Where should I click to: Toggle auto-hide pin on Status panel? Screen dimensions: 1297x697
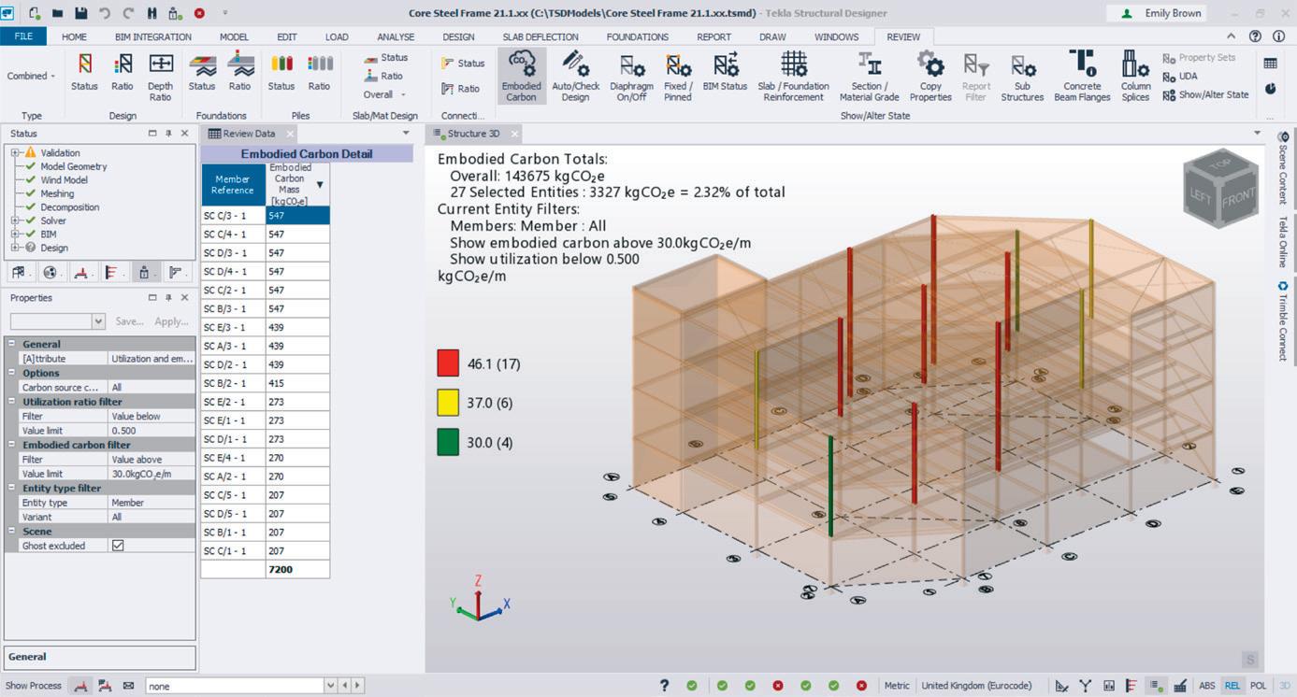pyautogui.click(x=169, y=134)
